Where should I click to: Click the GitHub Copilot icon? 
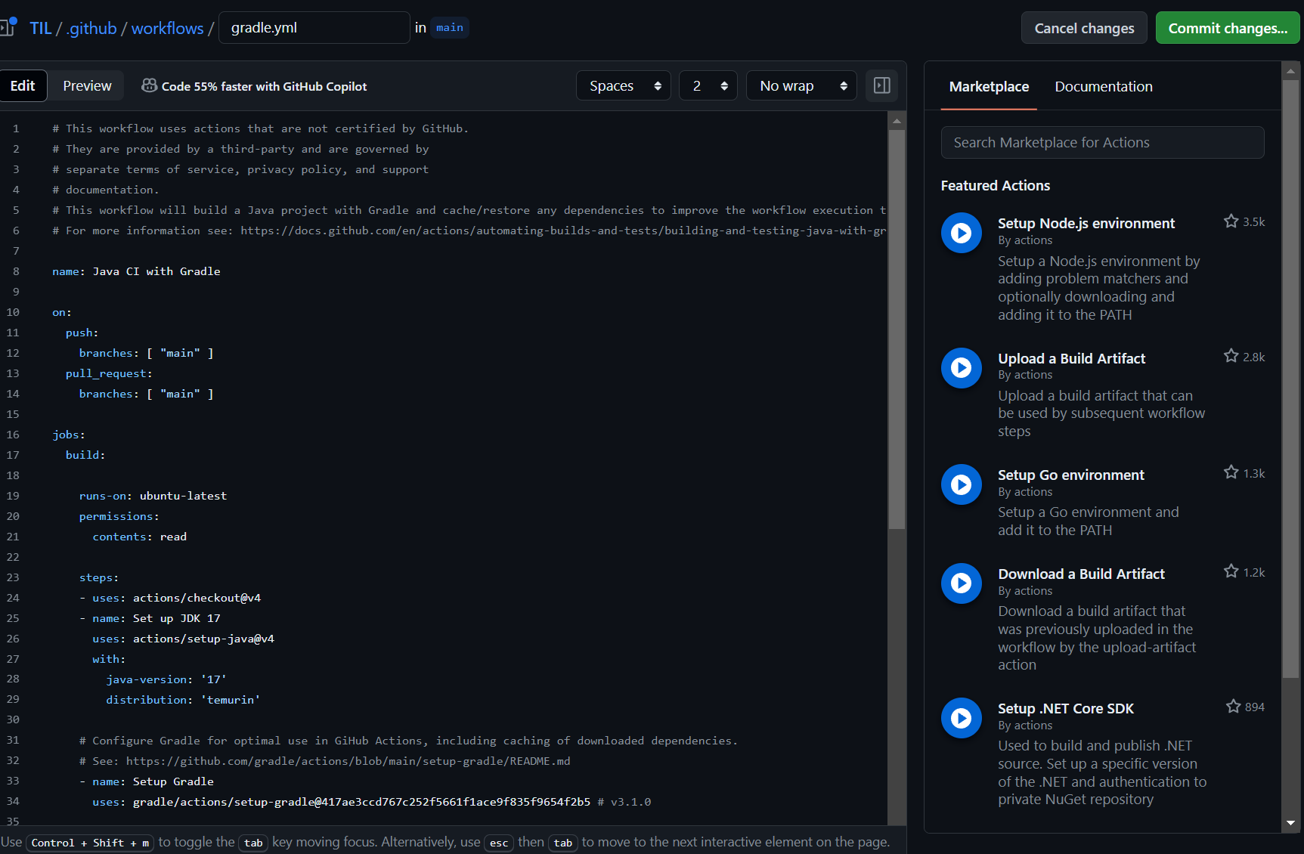click(149, 85)
